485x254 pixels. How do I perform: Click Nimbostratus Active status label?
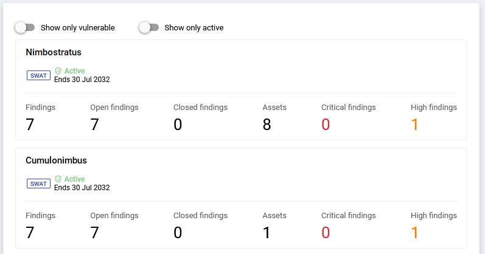[x=74, y=71]
